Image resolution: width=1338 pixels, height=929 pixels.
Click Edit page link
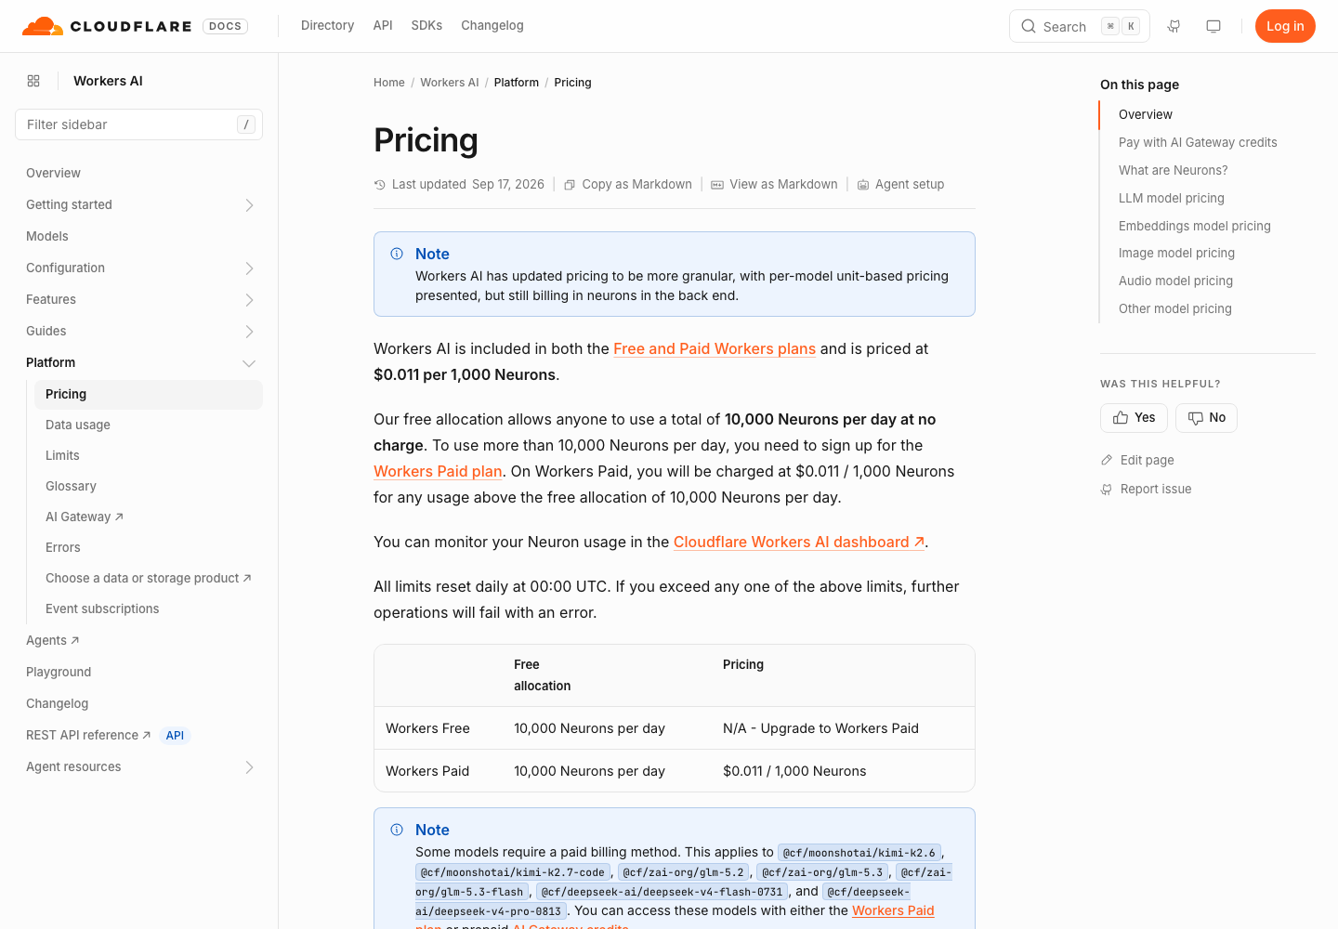click(1137, 460)
